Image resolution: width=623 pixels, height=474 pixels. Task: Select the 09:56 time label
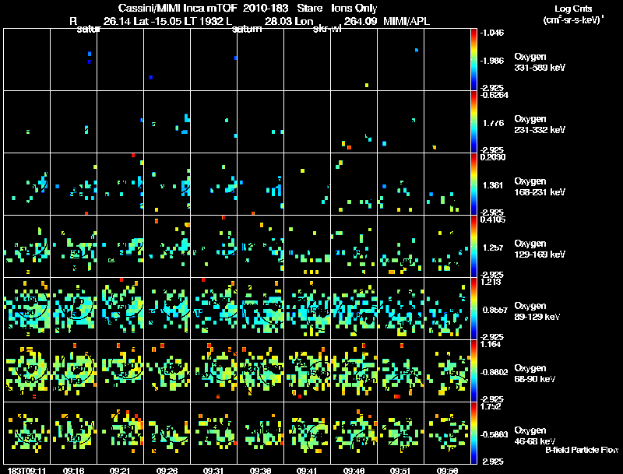(448, 469)
